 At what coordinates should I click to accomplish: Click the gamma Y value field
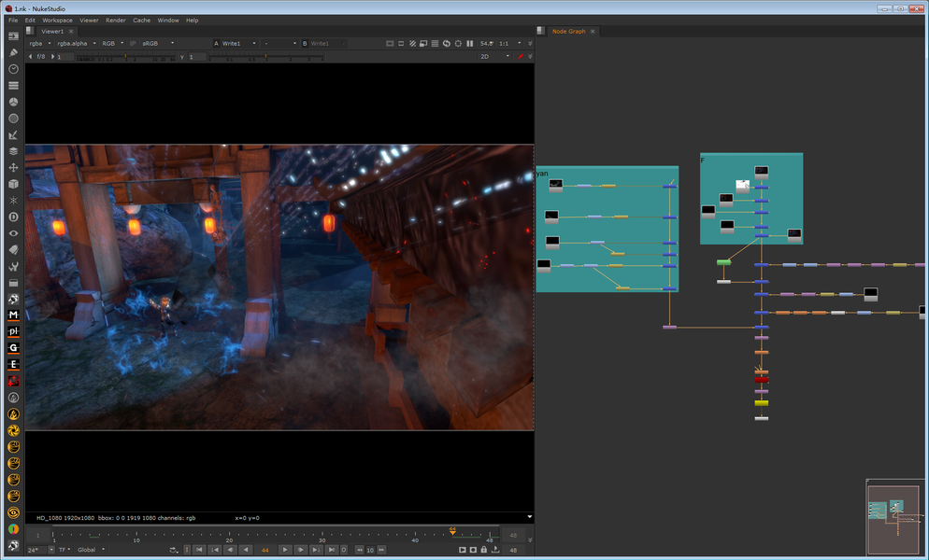click(x=197, y=57)
